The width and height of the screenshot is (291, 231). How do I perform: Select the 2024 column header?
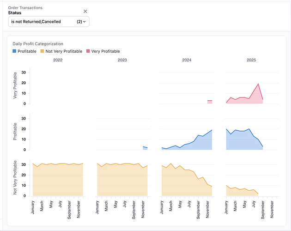tap(187, 60)
